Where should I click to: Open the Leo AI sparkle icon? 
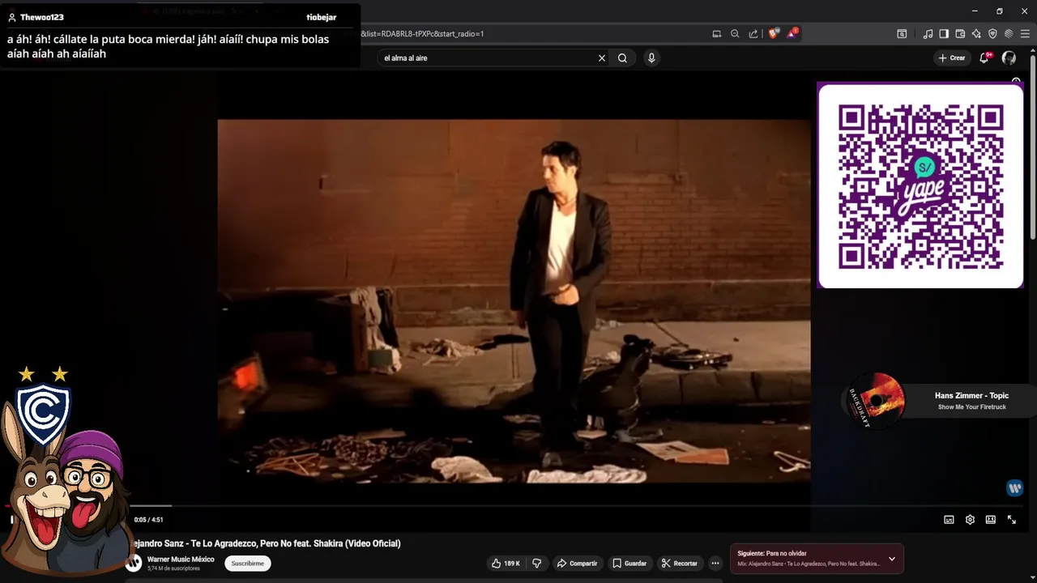click(x=976, y=34)
